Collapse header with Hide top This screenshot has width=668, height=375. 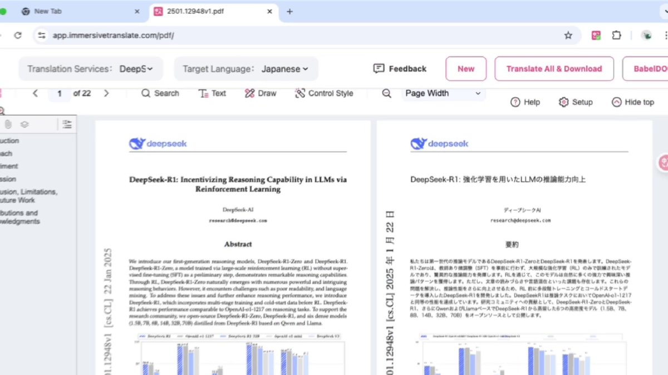[x=633, y=102]
